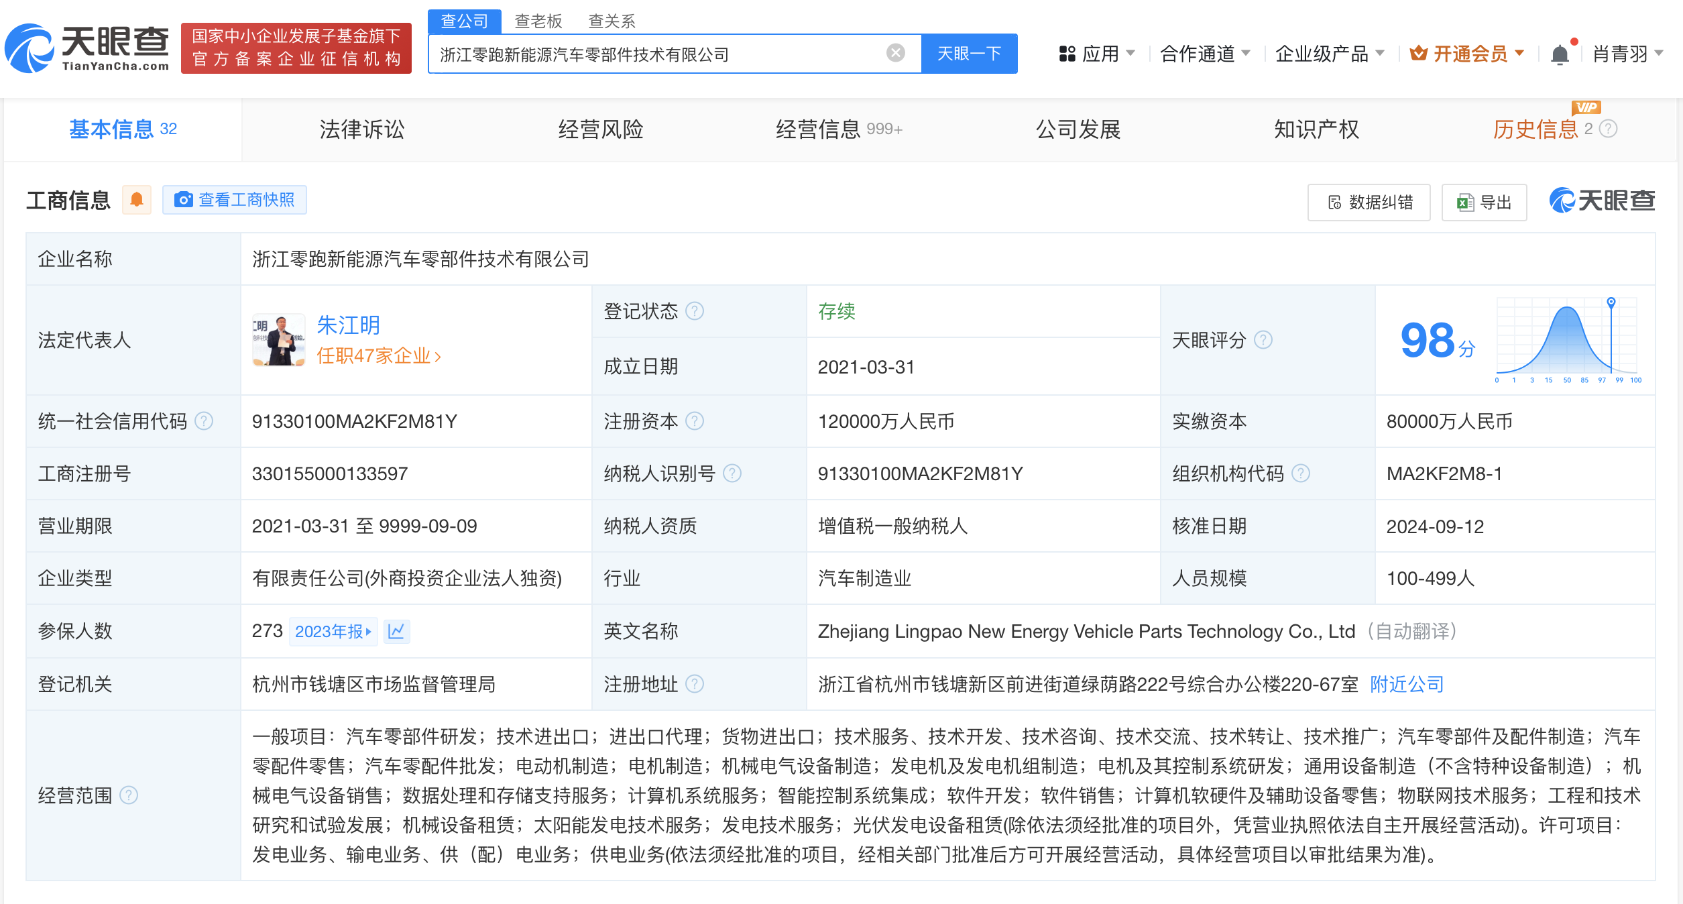The image size is (1683, 904).
Task: Open legal representative 朱江明 link
Action: tap(348, 325)
